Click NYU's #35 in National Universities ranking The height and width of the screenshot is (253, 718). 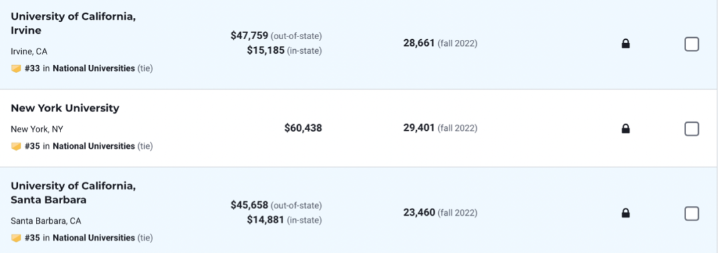coord(89,146)
